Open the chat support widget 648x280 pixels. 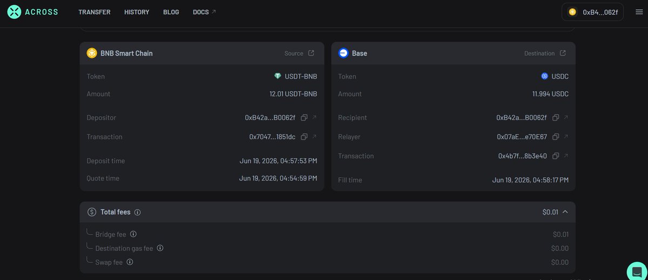click(x=637, y=271)
